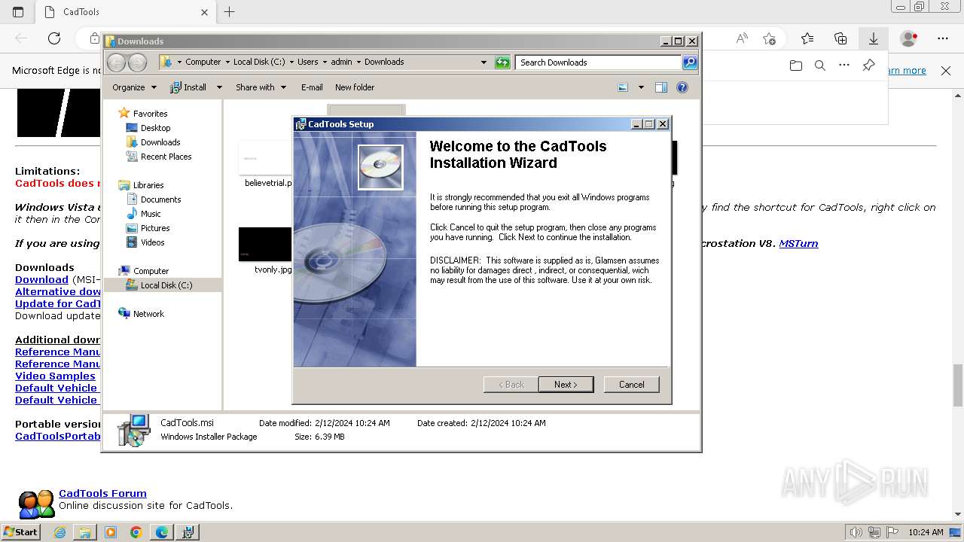The image size is (964, 542).
Task: Click browser page vertical scrollbar
Action: (957, 385)
